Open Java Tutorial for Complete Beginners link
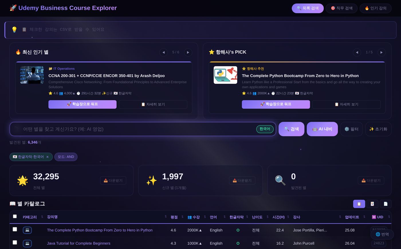401x249 pixels. click(78, 243)
